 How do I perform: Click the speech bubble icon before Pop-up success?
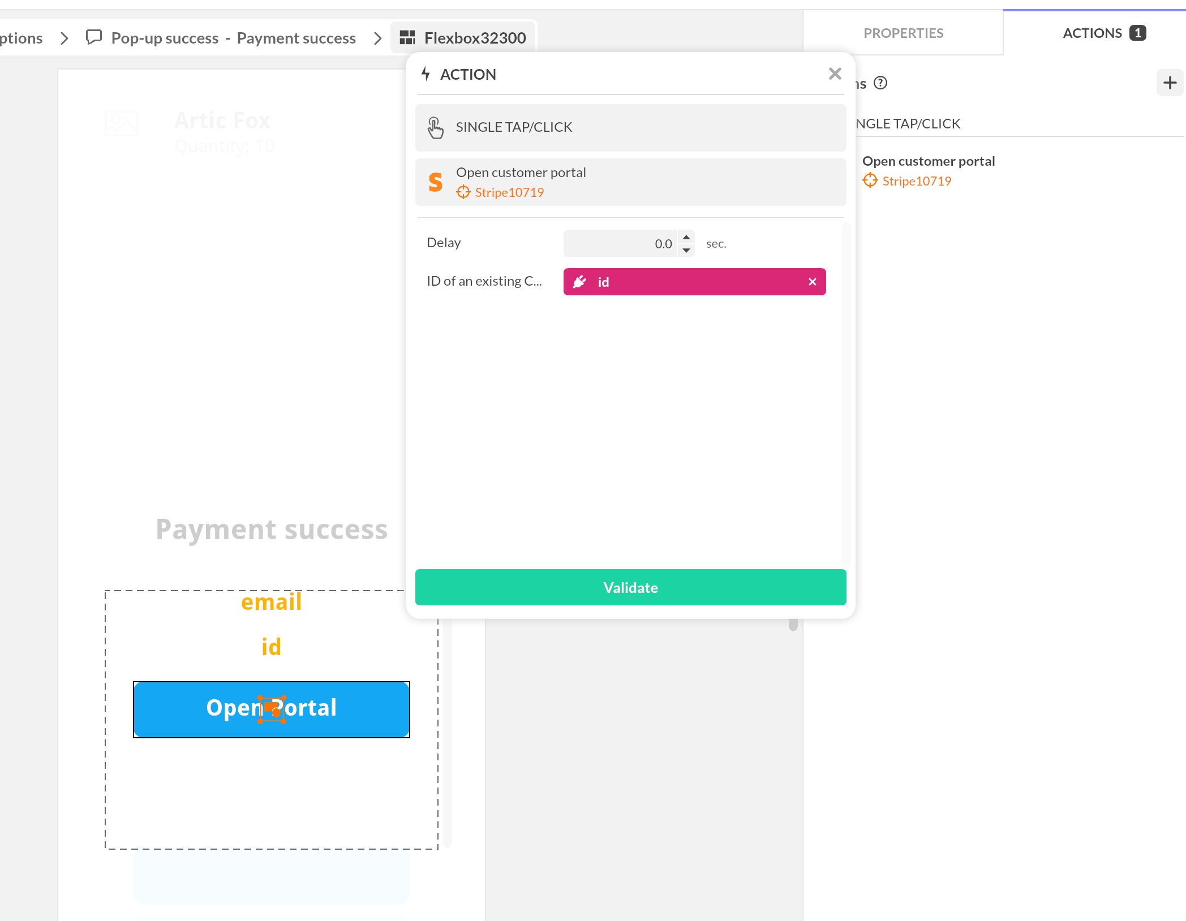pos(93,37)
